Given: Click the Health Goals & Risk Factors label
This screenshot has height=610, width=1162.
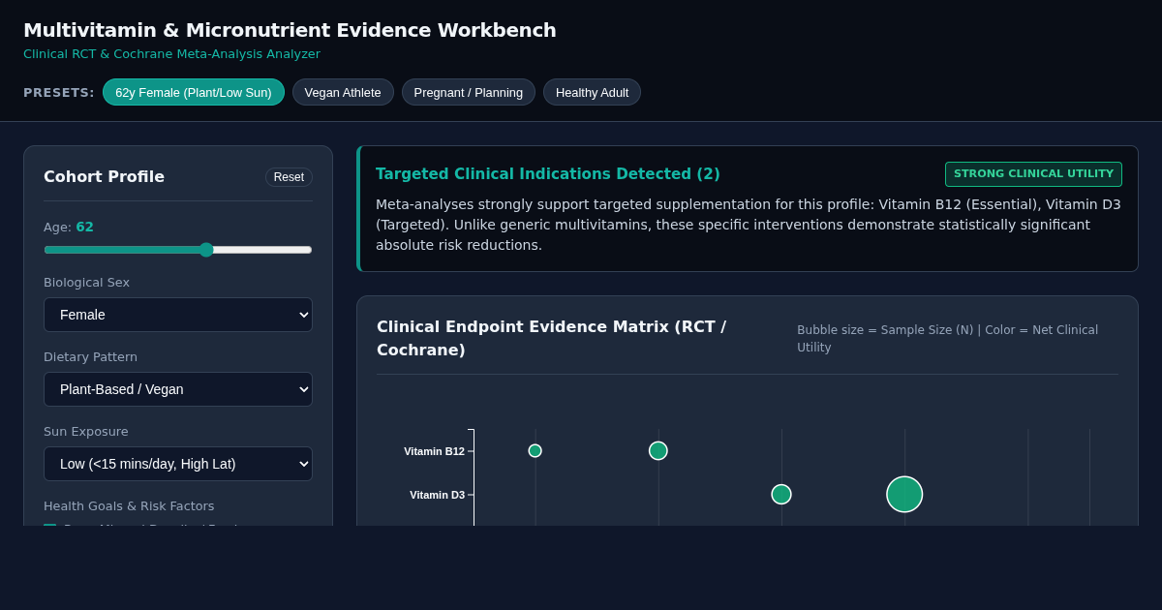Looking at the screenshot, I should (x=129, y=506).
